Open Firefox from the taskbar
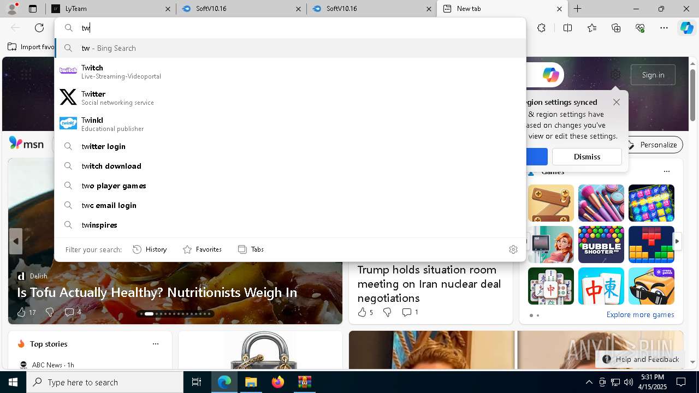699x393 pixels. tap(277, 383)
